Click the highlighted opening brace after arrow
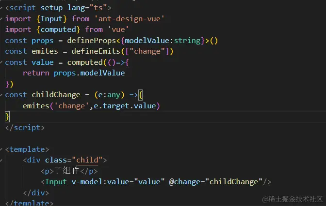 coord(141,95)
